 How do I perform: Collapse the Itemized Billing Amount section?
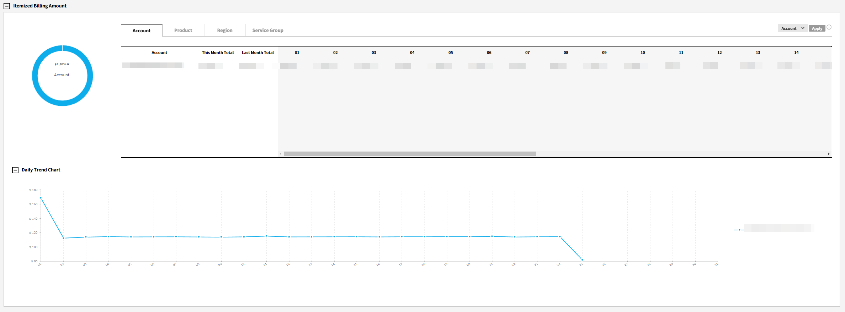click(x=7, y=6)
